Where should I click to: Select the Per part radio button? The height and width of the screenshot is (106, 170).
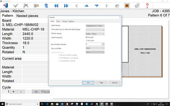87,37
